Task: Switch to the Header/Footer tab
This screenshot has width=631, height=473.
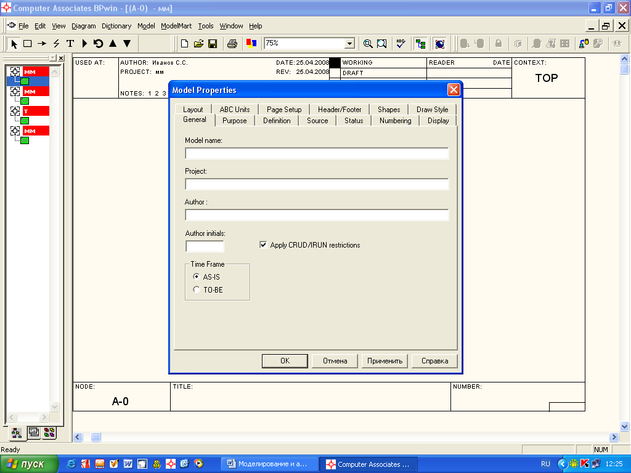Action: (340, 110)
